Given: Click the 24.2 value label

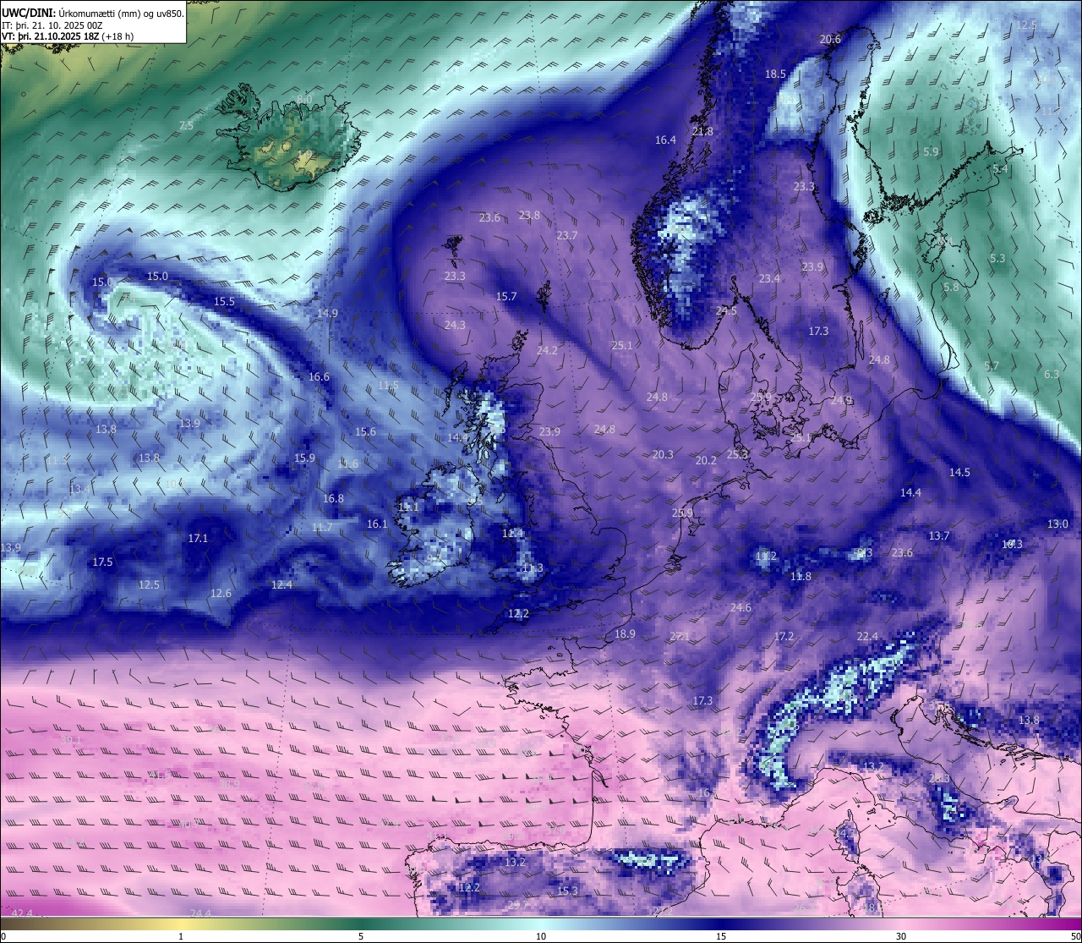Looking at the screenshot, I should [547, 350].
